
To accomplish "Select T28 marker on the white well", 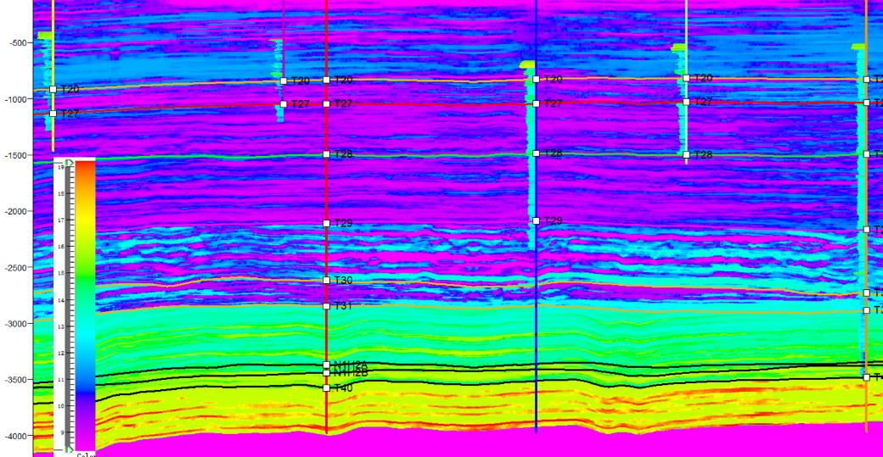I will [686, 154].
